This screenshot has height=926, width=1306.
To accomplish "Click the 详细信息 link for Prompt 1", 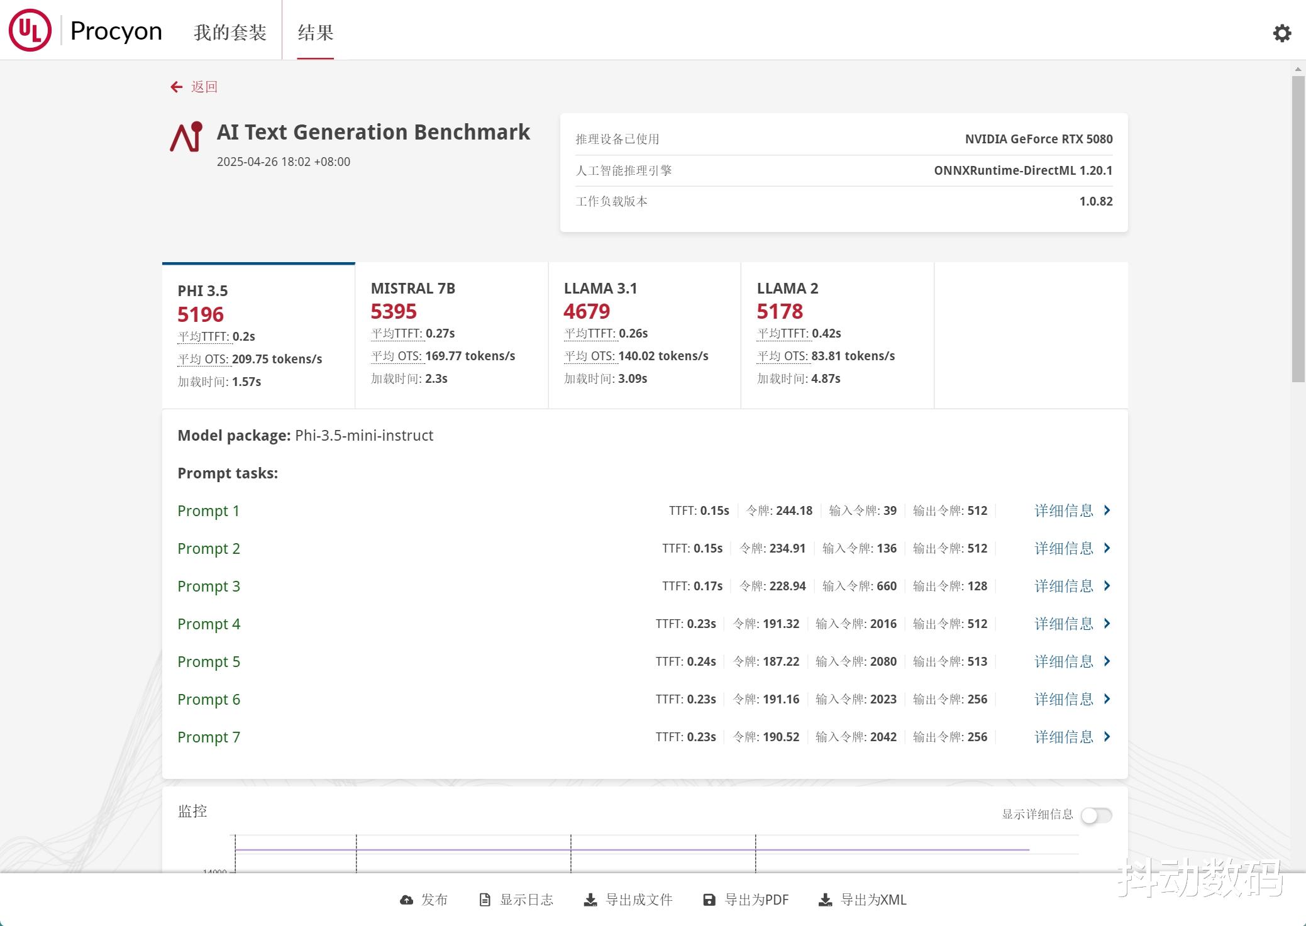I will tap(1064, 510).
